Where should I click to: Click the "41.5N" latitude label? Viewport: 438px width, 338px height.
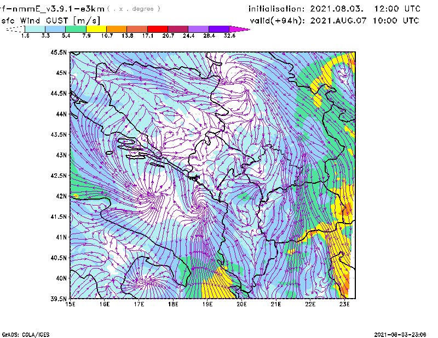[59, 217]
